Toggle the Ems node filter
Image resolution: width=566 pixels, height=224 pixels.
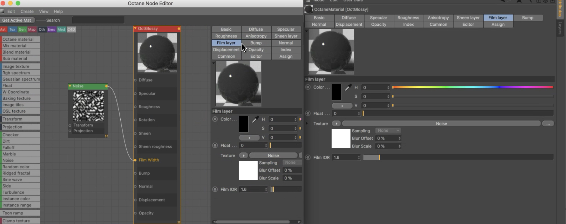51,29
